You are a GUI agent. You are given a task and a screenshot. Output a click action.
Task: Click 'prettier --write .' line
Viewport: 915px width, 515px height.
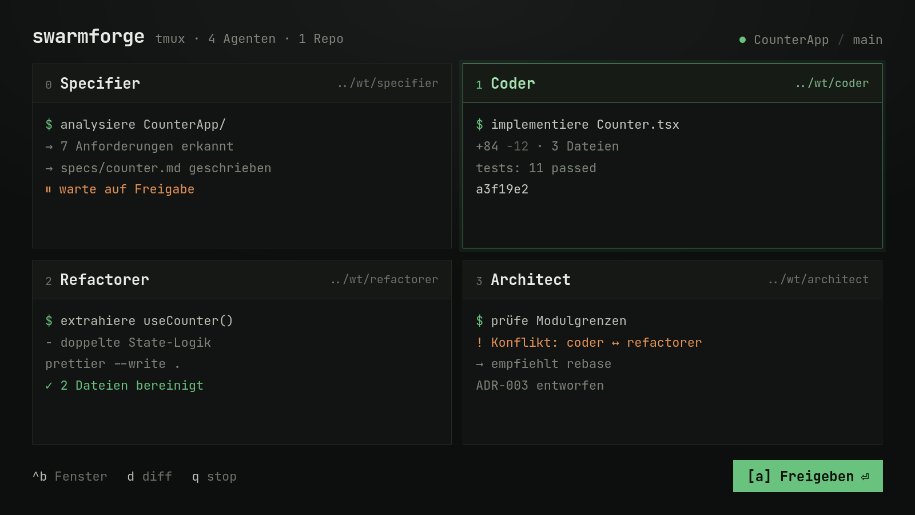tap(113, 364)
